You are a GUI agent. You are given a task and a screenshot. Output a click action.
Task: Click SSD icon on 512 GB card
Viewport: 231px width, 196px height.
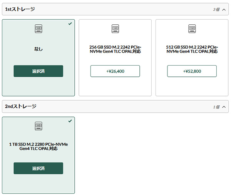pyautogui.click(x=192, y=29)
